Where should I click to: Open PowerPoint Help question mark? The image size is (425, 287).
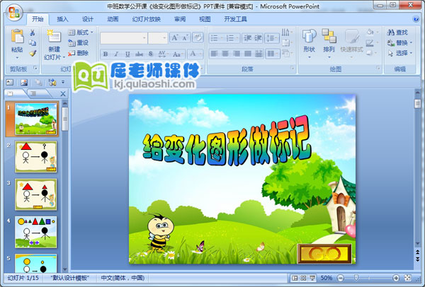click(416, 19)
